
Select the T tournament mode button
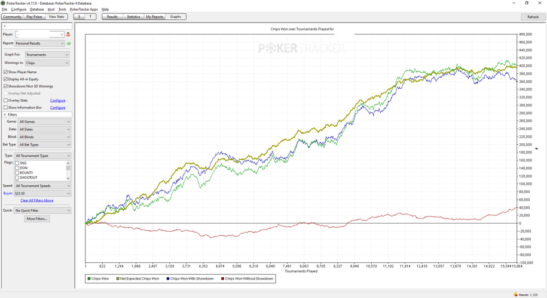point(90,17)
